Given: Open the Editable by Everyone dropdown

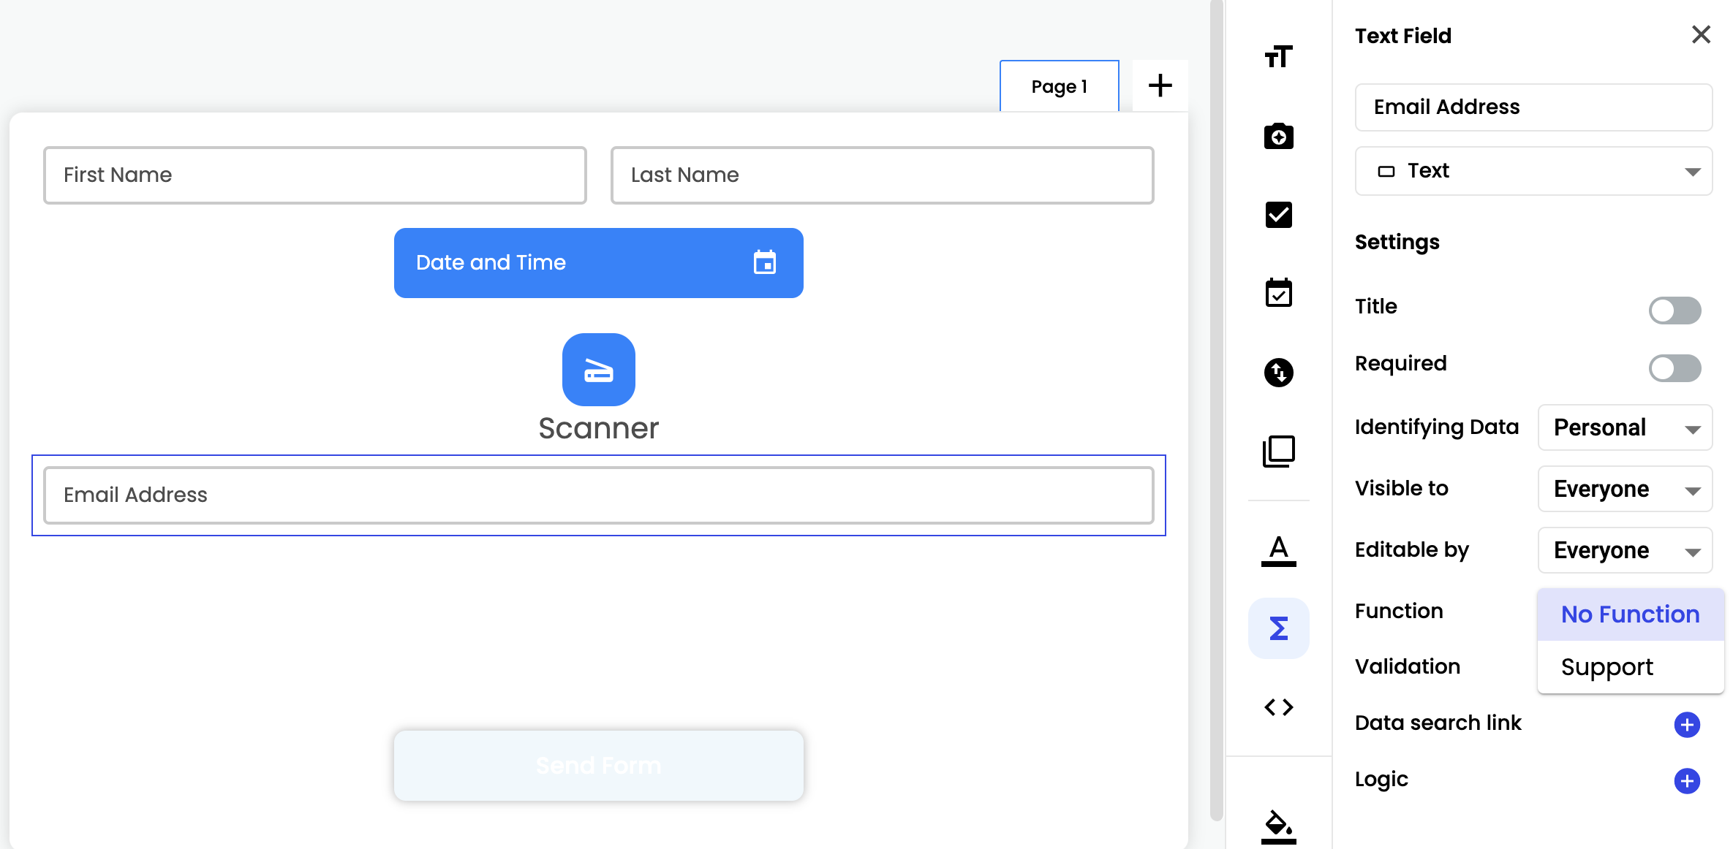Looking at the screenshot, I should point(1625,550).
